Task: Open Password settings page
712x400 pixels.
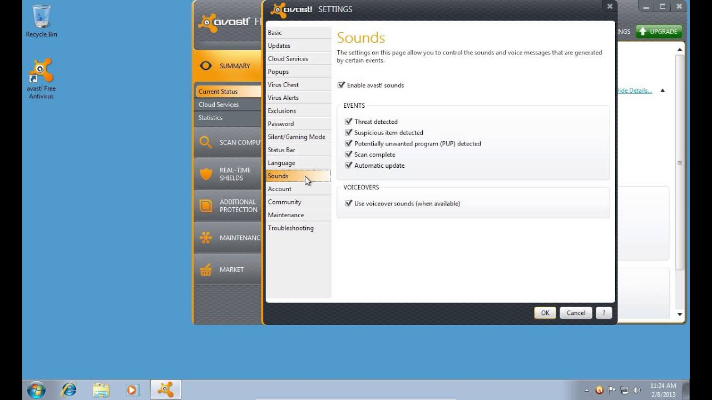Action: 298,124
